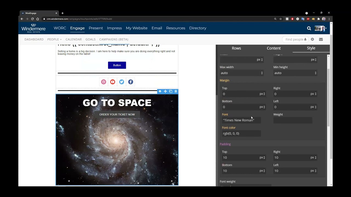Open the Resources menu item
This screenshot has height=197, width=351.
pyautogui.click(x=175, y=28)
